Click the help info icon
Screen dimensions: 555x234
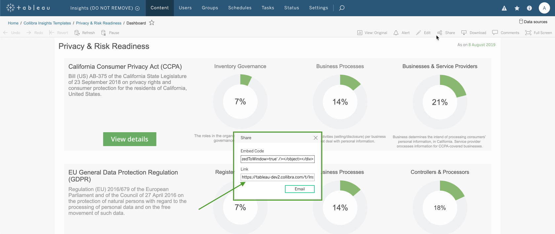[x=529, y=8]
